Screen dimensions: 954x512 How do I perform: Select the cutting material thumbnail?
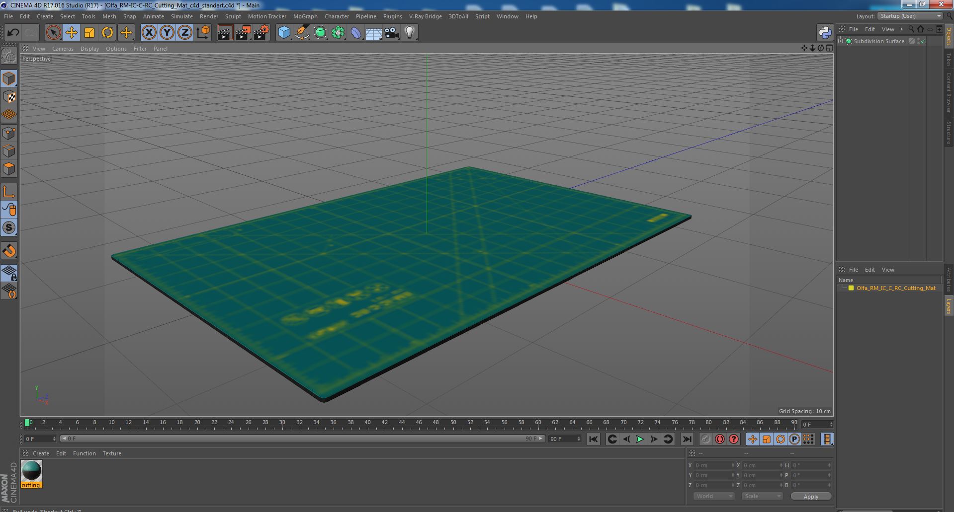pos(31,474)
